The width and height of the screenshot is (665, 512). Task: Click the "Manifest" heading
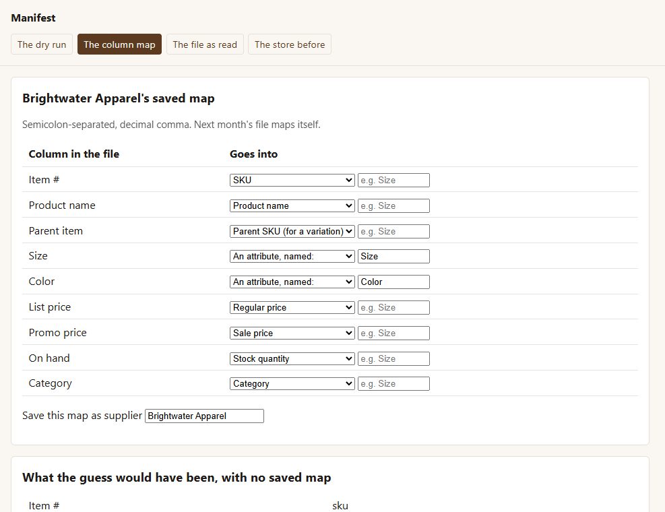point(33,18)
